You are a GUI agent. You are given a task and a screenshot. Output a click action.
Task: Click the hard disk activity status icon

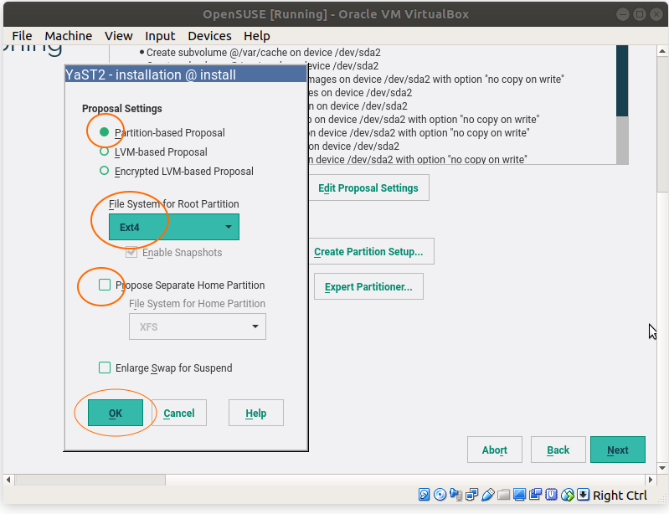tap(425, 495)
